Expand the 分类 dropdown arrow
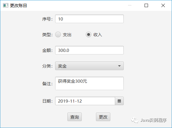 pyautogui.click(x=119, y=66)
